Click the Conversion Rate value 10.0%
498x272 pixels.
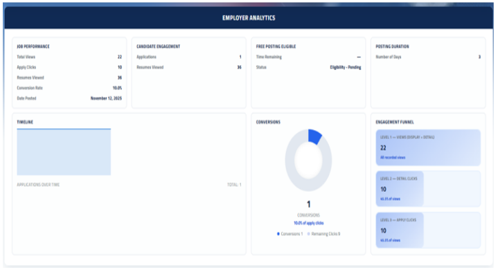click(x=117, y=88)
